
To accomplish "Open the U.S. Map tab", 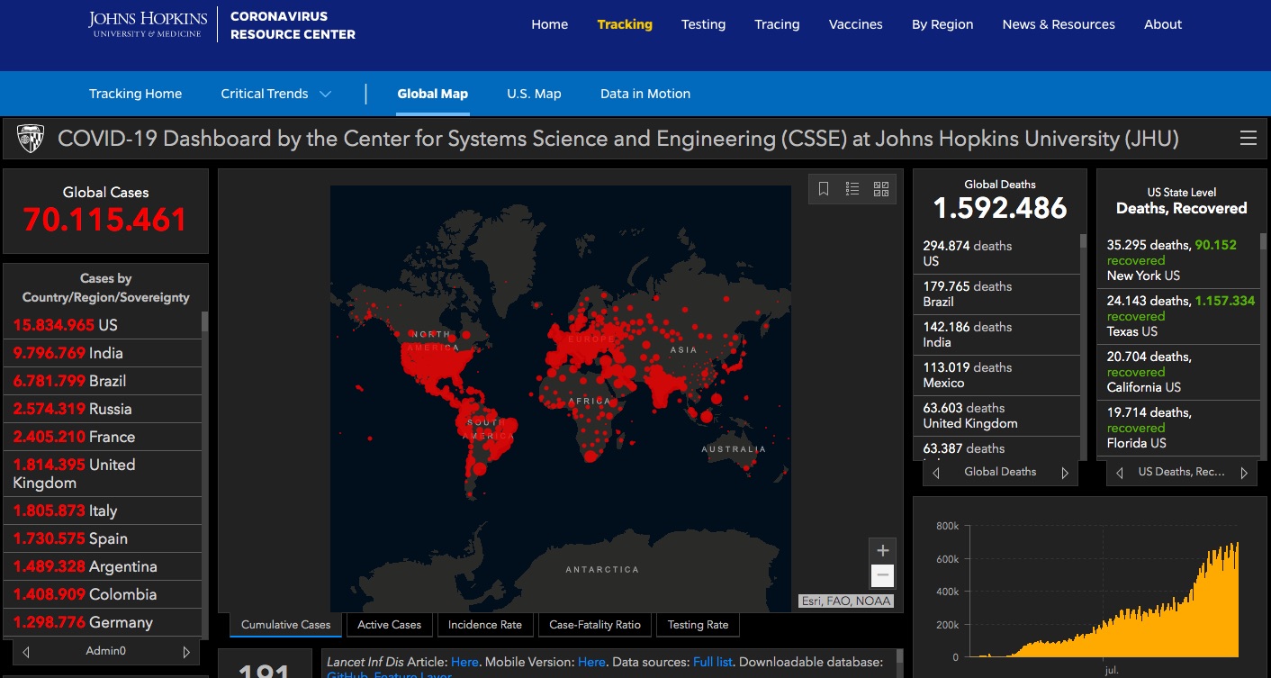I will 534,94.
